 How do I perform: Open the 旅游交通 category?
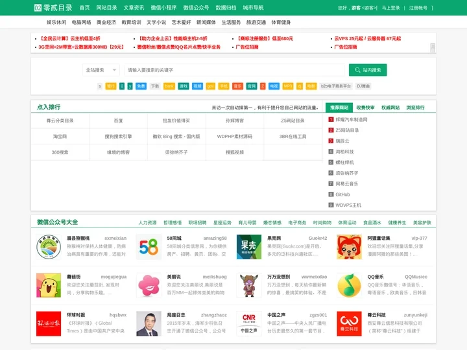coord(256,22)
